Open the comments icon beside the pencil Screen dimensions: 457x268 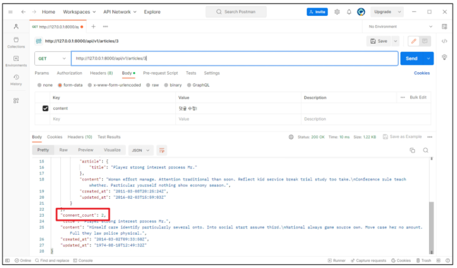[425, 41]
